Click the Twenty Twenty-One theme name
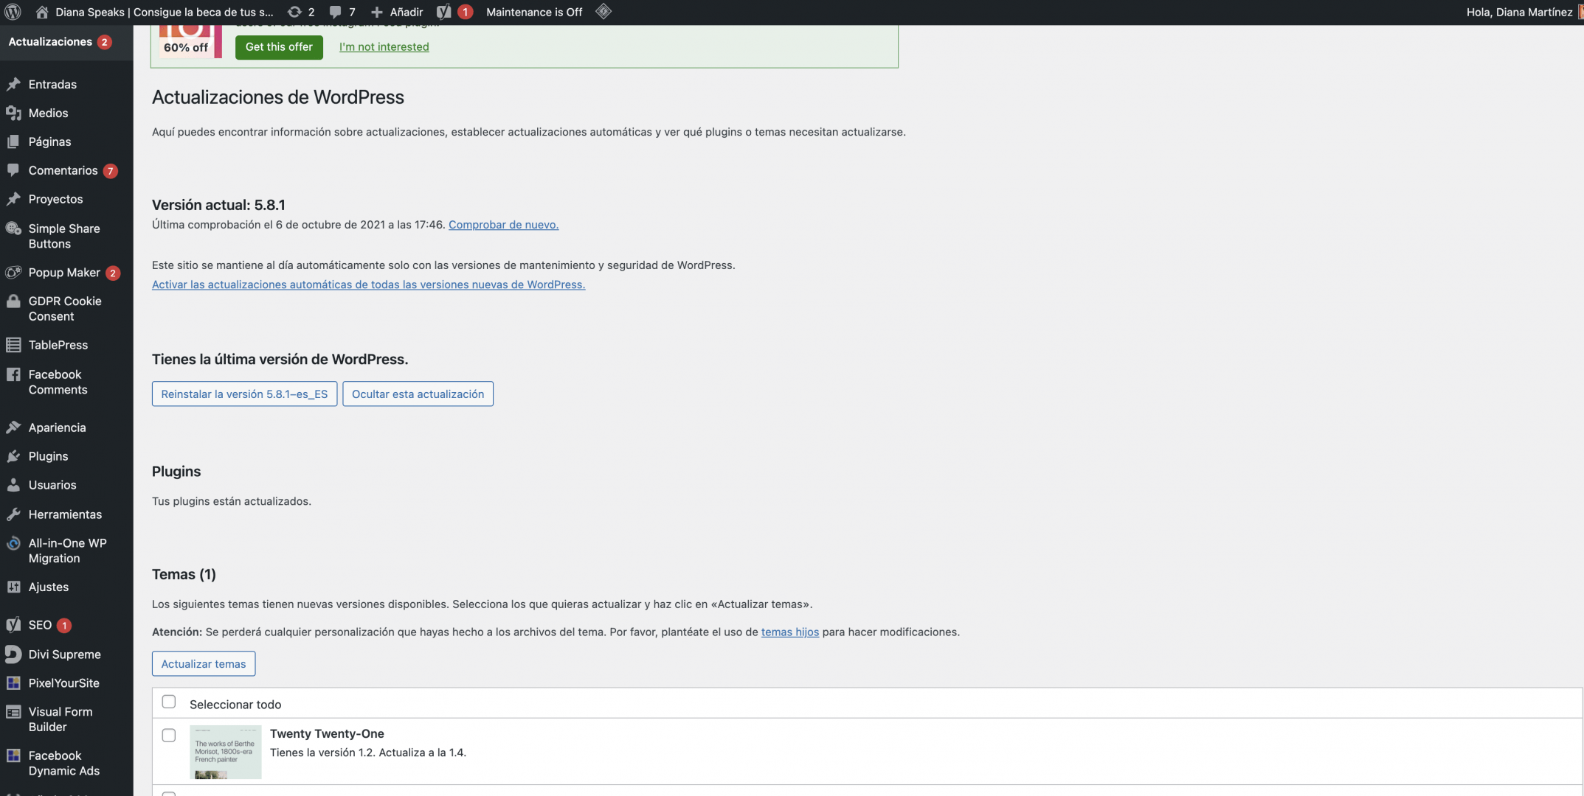Screen dimensions: 1584x796 (x=327, y=733)
